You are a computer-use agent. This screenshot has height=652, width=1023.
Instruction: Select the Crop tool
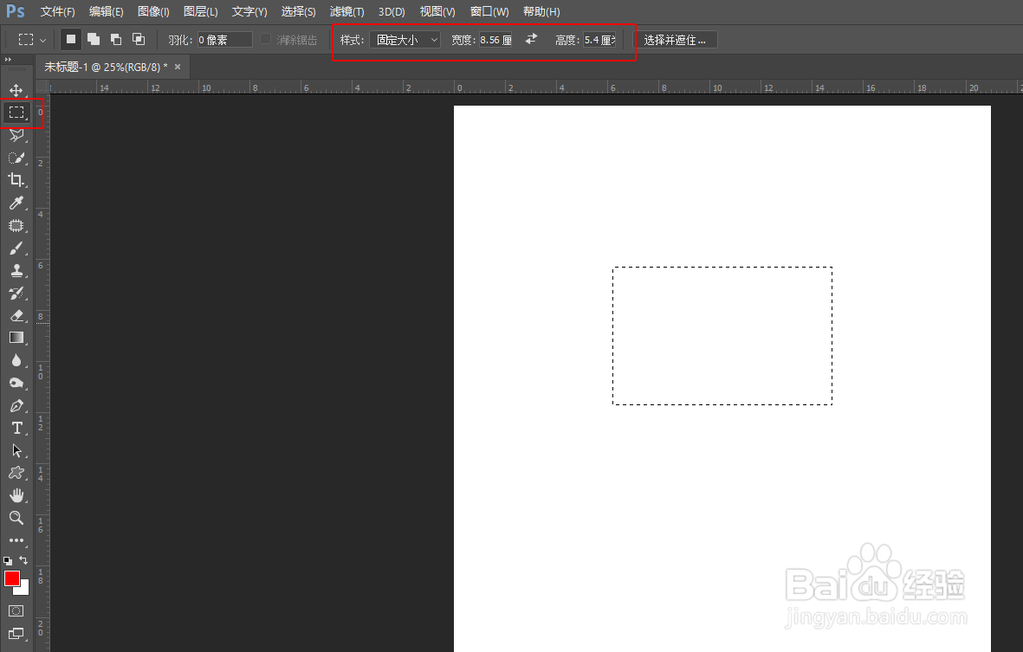(x=16, y=180)
